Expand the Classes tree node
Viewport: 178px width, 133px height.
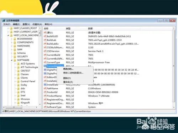coord(15,74)
